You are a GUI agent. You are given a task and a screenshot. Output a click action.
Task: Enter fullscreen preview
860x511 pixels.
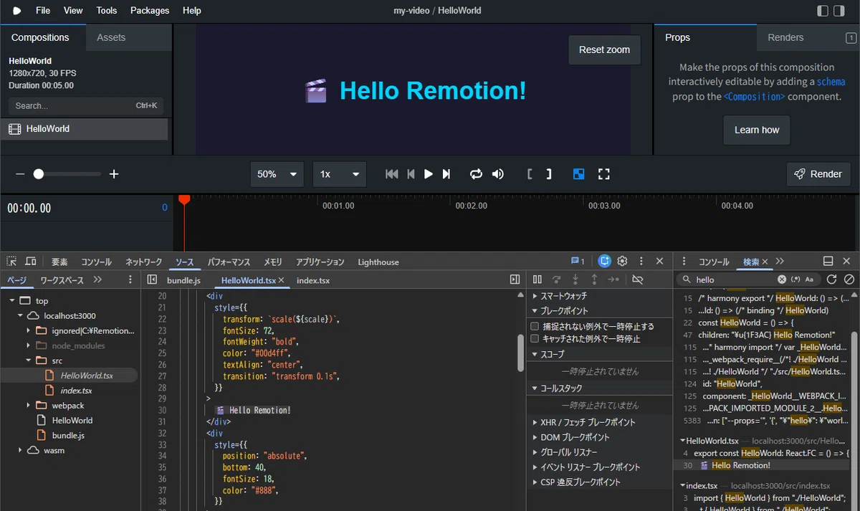[604, 174]
